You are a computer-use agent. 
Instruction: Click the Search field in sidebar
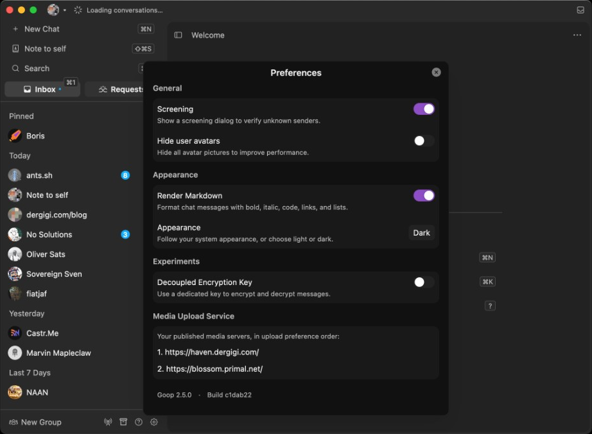click(76, 68)
